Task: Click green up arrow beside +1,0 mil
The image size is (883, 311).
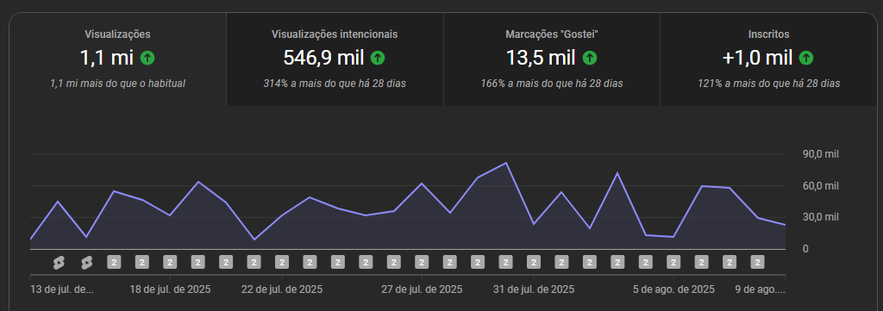Action: [x=806, y=58]
